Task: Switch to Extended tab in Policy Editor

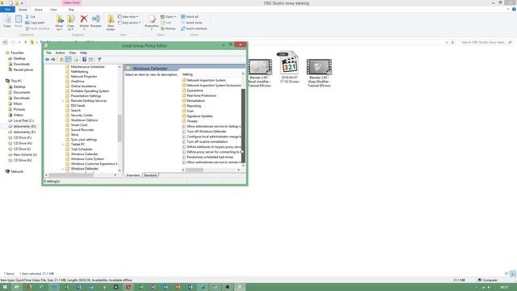Action: pos(133,175)
